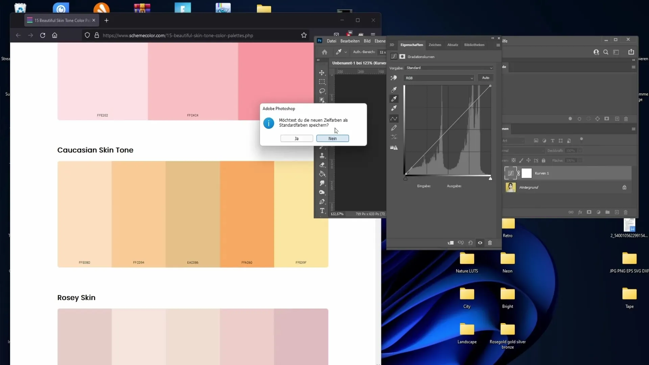Open Bearbeiten menu in Photoshop
This screenshot has width=649, height=365.
pos(350,41)
